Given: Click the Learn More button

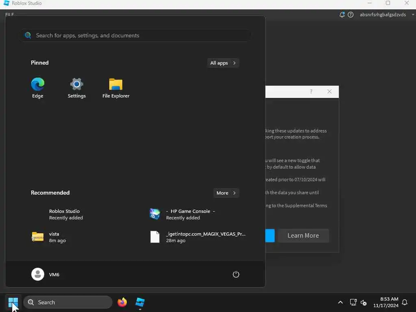Looking at the screenshot, I should pyautogui.click(x=303, y=236).
